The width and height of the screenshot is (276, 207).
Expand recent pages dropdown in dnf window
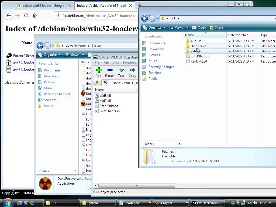(157, 18)
